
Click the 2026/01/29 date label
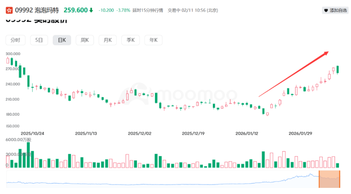300,133
